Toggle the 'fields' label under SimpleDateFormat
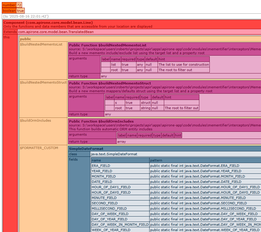Screen dimensions: 261x232 73,159
